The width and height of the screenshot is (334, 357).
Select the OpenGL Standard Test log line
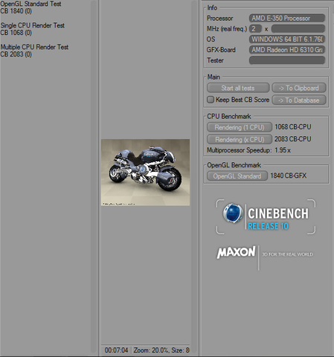pos(30,4)
